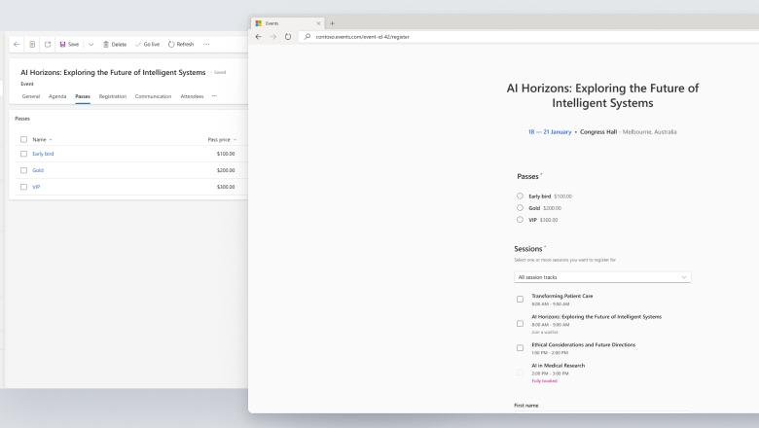Open the Early bird pass link

43,154
